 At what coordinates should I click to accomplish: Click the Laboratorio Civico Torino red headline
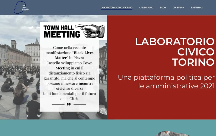pyautogui.click(x=175, y=52)
